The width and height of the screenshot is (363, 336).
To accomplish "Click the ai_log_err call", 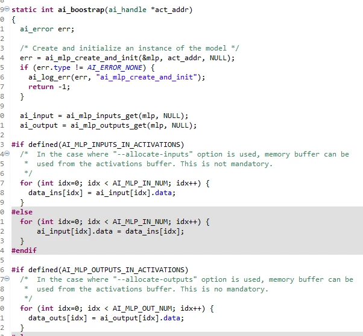I will 49,77.
